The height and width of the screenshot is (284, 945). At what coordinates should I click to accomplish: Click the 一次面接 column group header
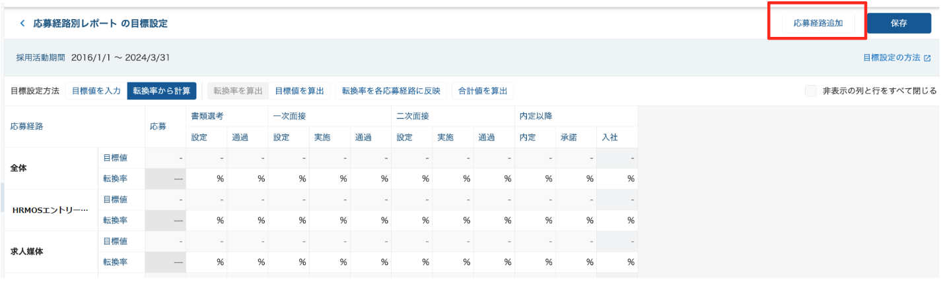coord(289,116)
